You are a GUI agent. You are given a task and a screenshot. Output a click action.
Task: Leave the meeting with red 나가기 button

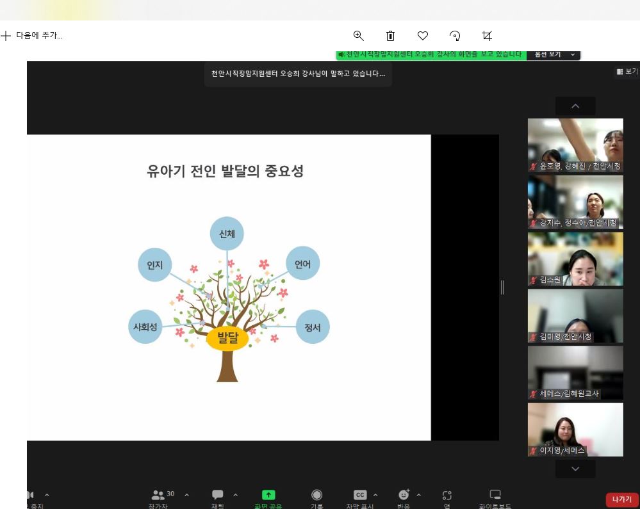click(x=621, y=499)
